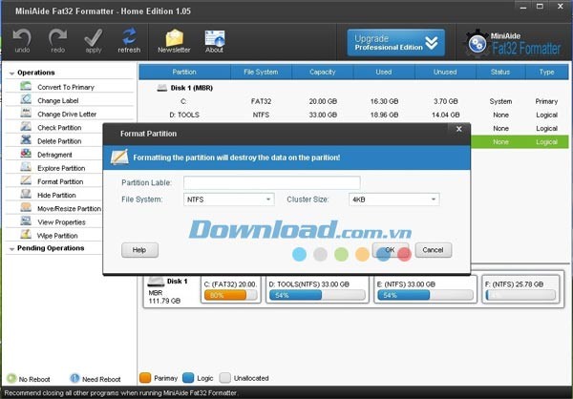Type in the Partition Label field
The width and height of the screenshot is (573, 399).
point(271,182)
